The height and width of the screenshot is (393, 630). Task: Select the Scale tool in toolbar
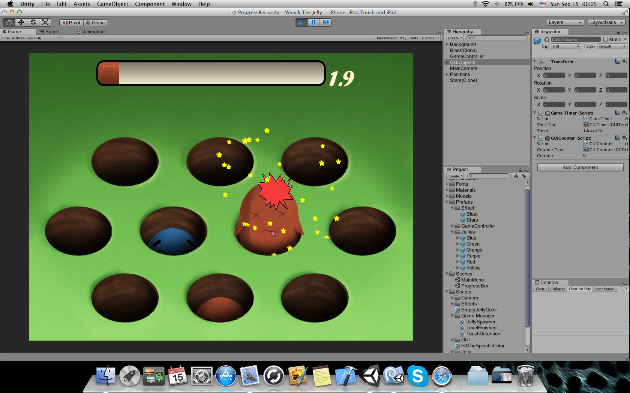point(45,22)
